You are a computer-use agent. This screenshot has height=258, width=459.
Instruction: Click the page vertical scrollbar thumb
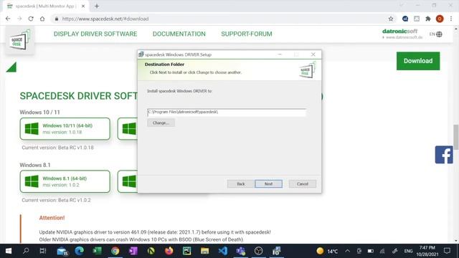[456, 137]
